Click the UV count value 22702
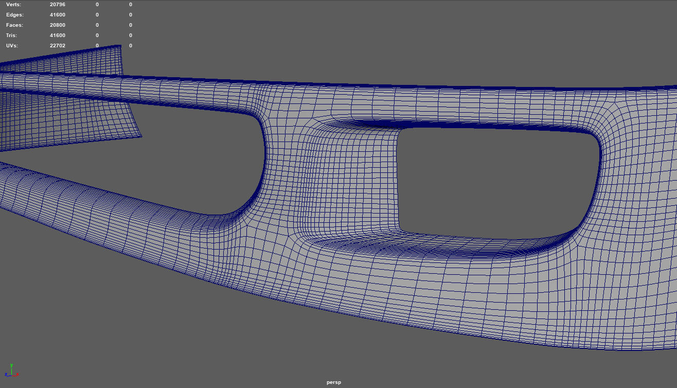The height and width of the screenshot is (388, 677). [x=58, y=46]
